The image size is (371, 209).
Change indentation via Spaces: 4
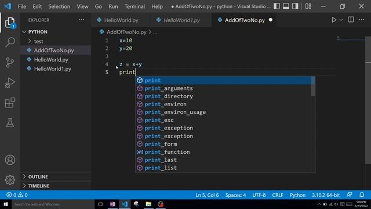[x=235, y=195]
